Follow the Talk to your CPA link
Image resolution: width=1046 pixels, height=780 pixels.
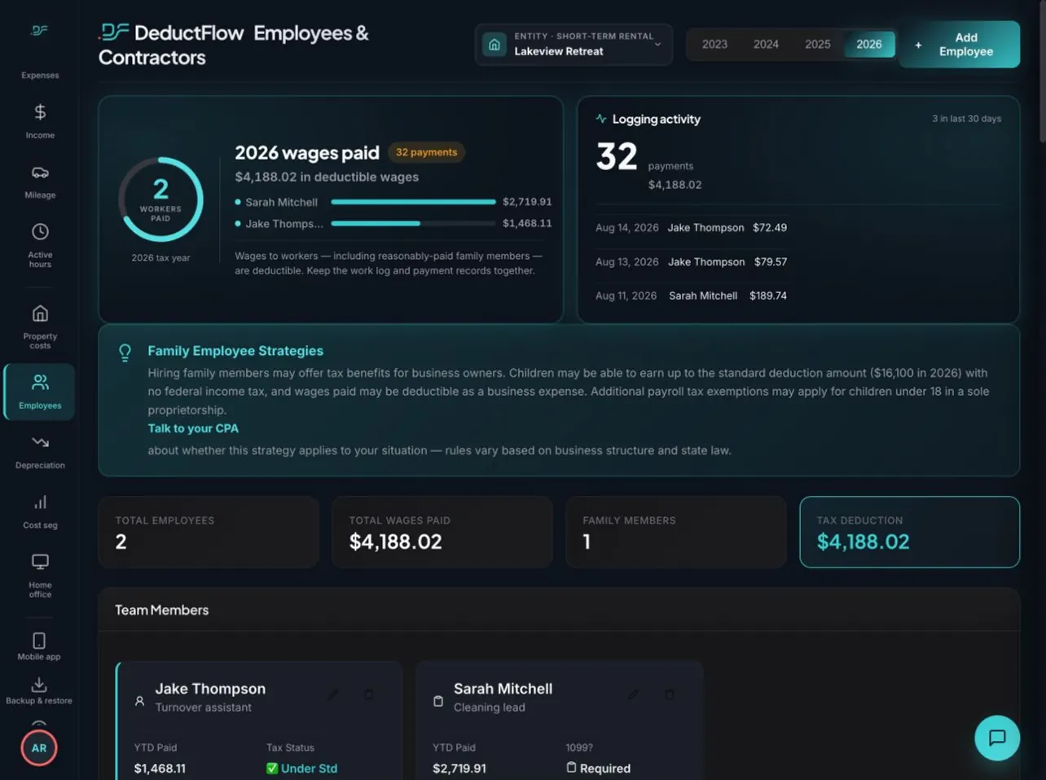click(x=193, y=428)
